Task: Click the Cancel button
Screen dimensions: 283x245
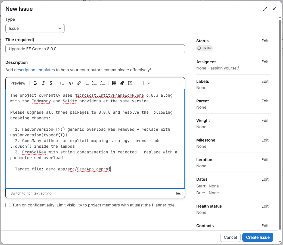Action: [x=230, y=237]
